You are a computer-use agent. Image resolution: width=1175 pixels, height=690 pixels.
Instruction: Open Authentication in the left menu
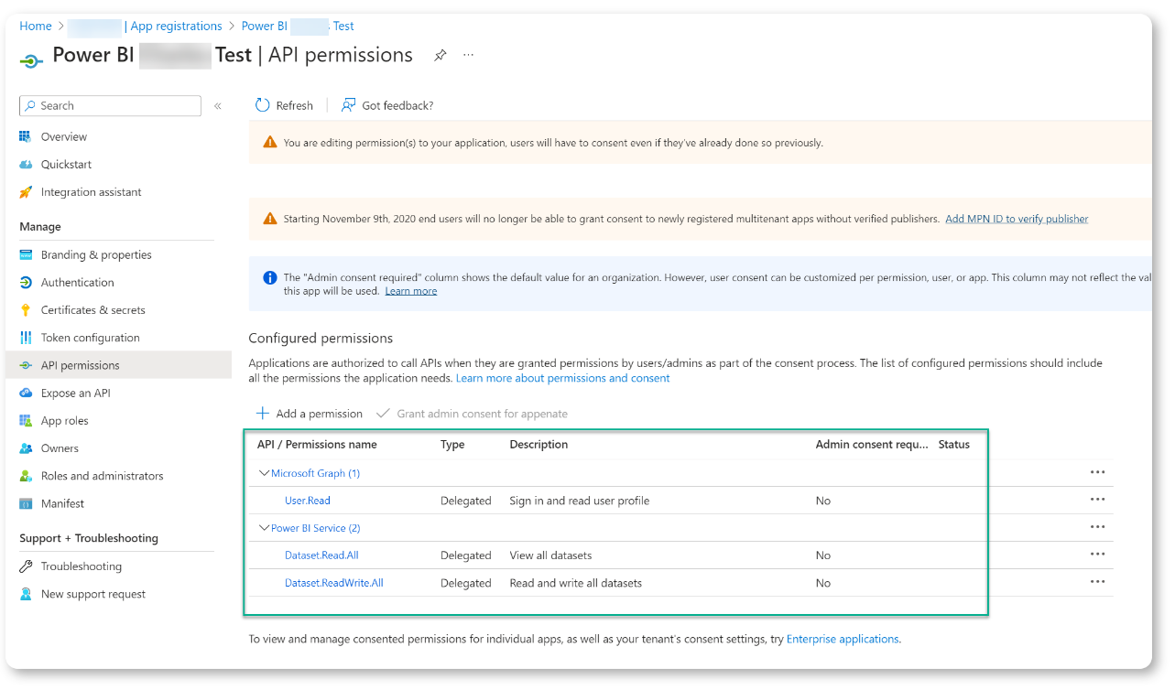(x=78, y=283)
